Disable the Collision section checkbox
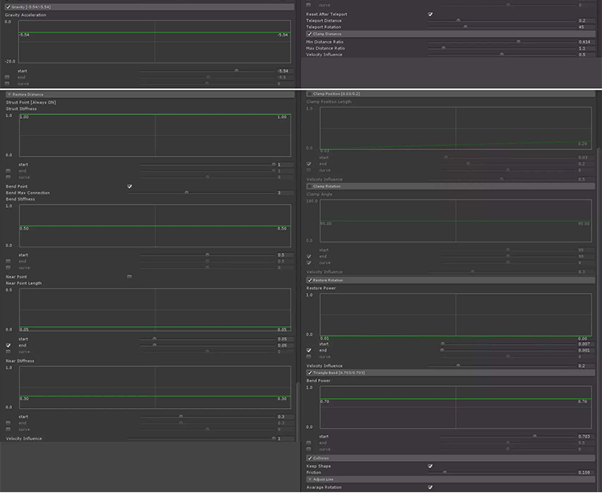Viewport: 602px width, 493px height. click(x=311, y=458)
